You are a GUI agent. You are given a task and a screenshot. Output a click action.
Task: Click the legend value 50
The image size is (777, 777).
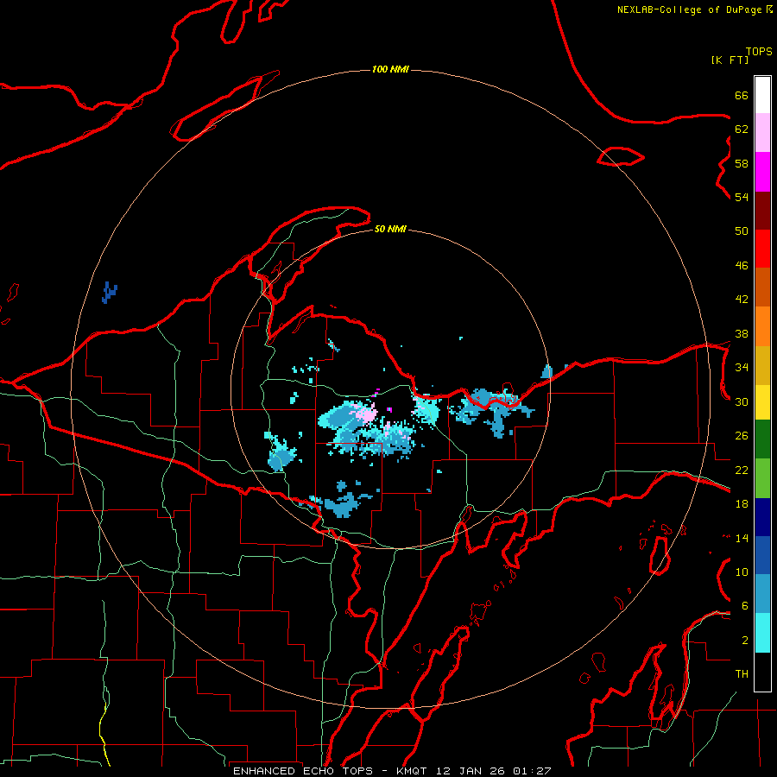click(x=742, y=231)
